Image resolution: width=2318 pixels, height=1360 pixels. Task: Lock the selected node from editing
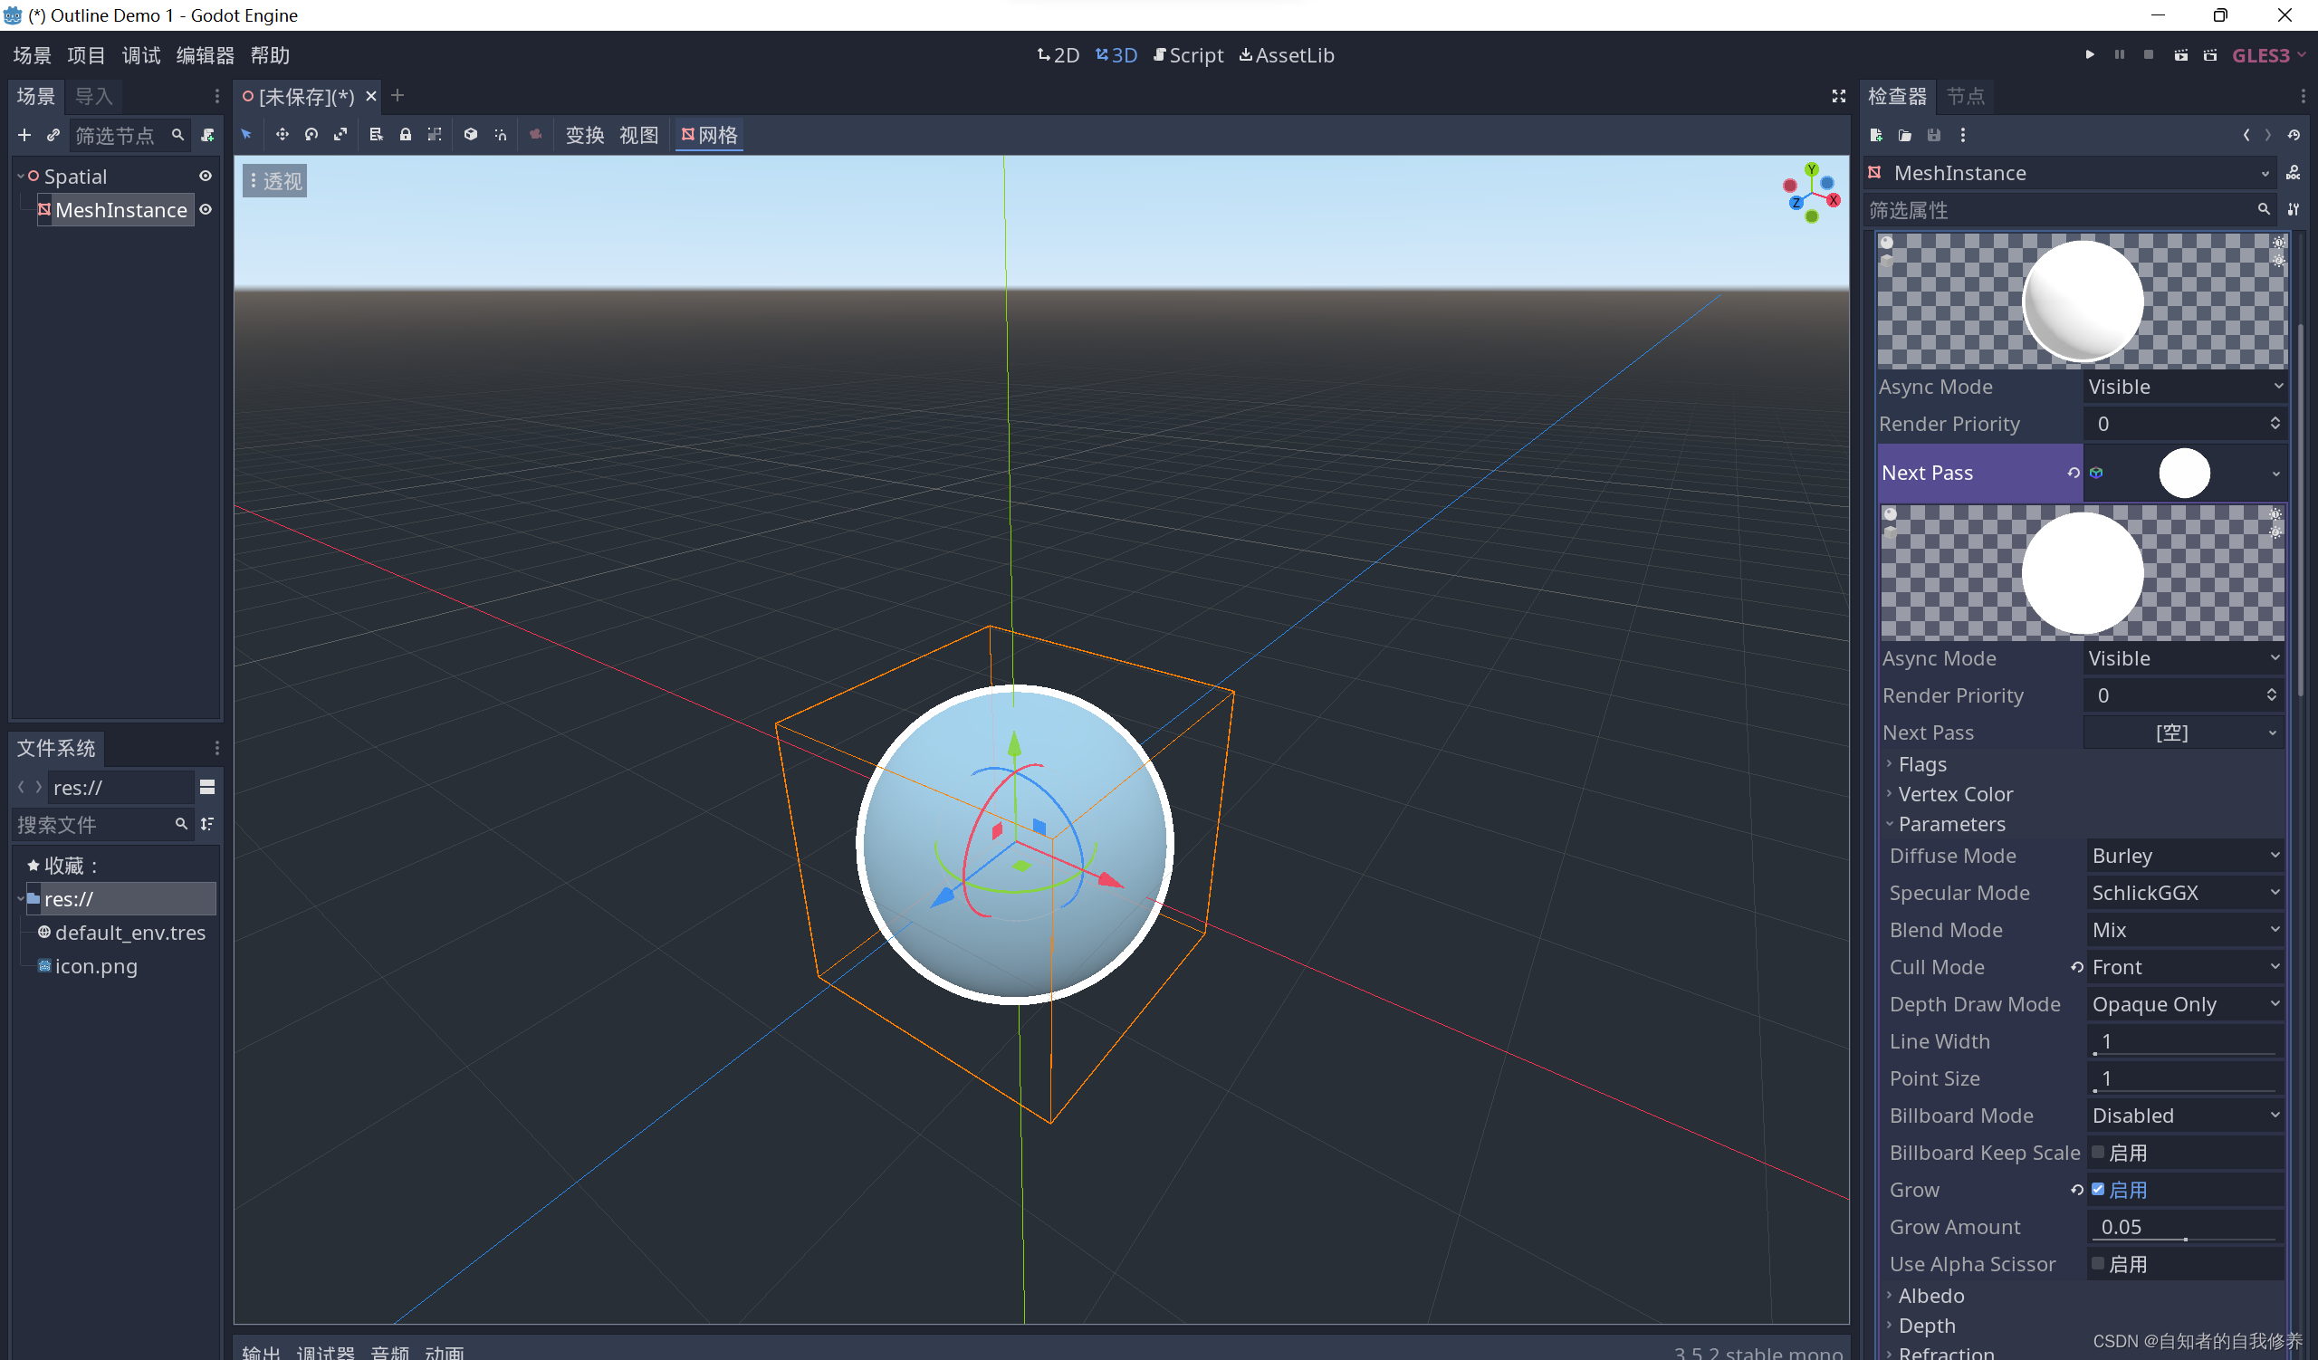pyautogui.click(x=406, y=134)
